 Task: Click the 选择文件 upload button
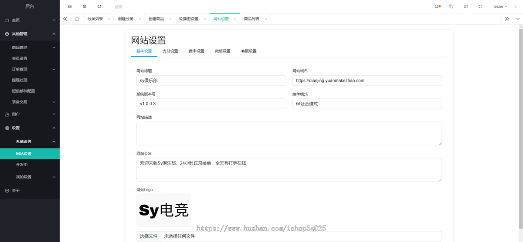[x=149, y=236]
